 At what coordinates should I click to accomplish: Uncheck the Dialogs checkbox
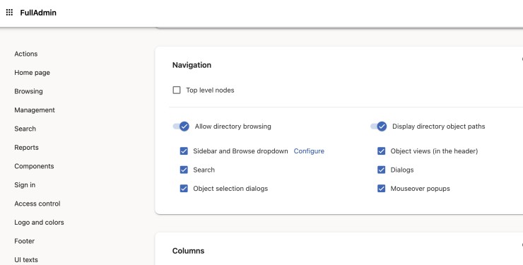381,170
